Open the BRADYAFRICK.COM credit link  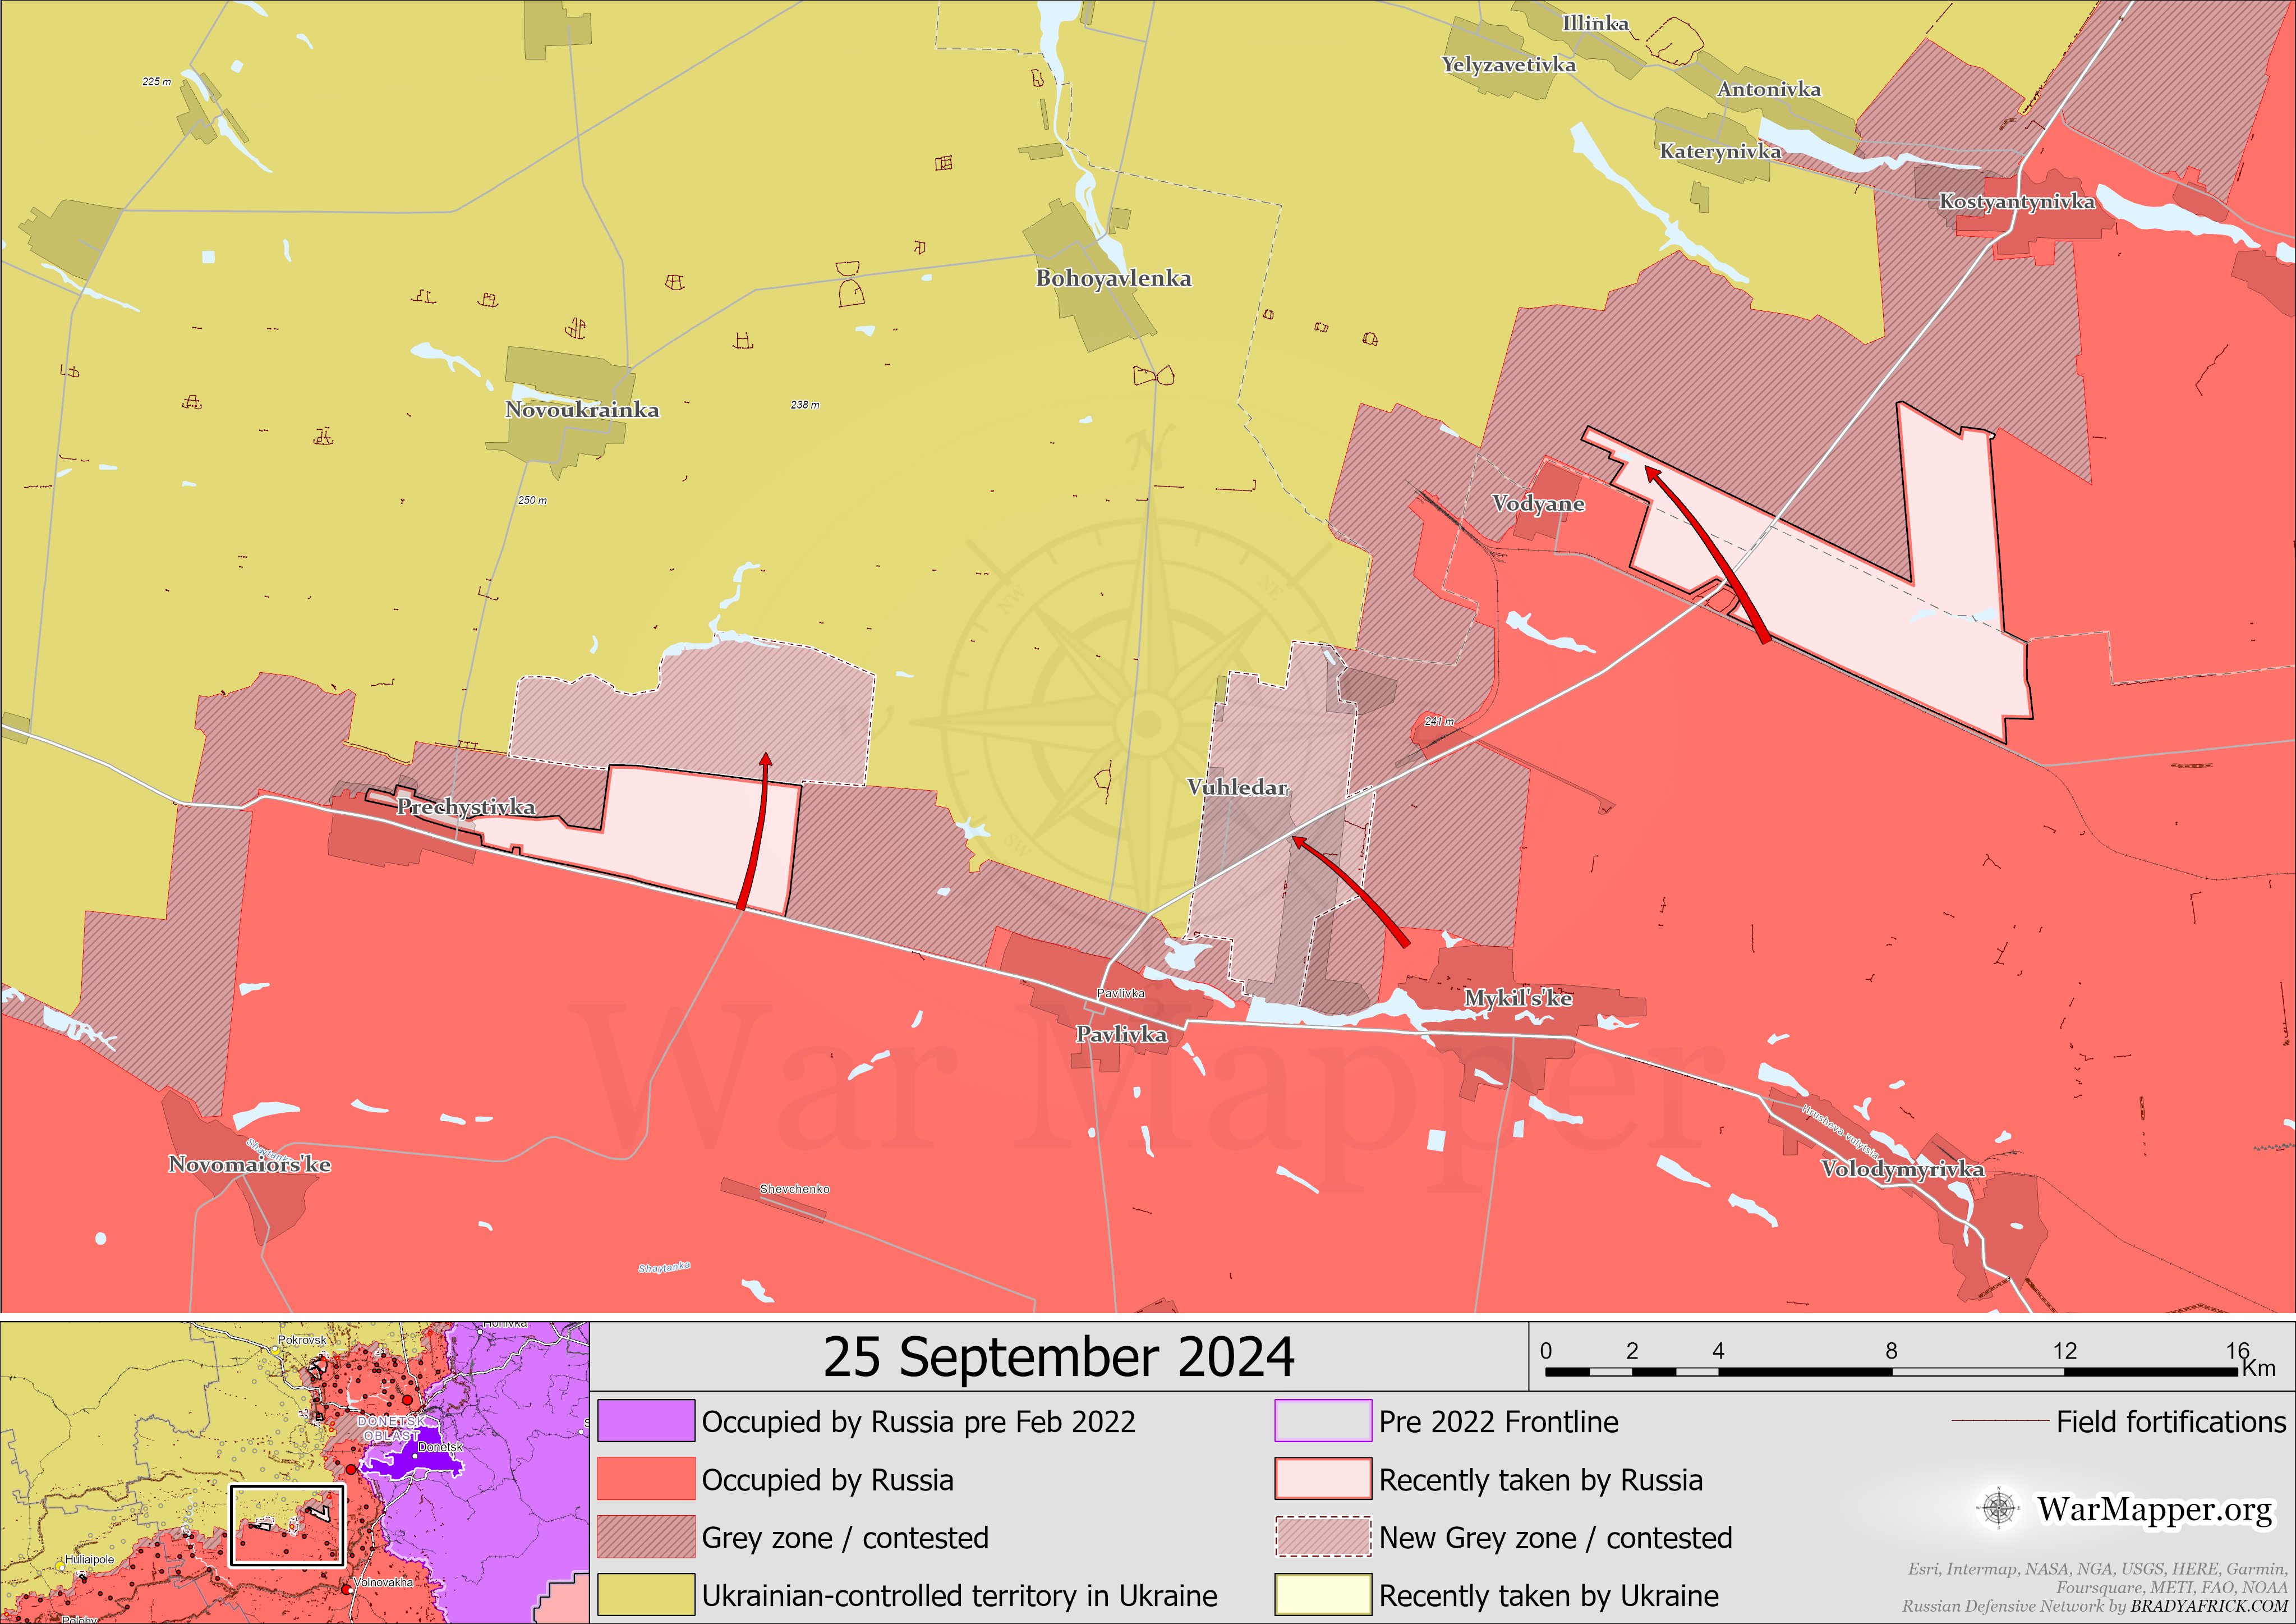(2208, 1607)
